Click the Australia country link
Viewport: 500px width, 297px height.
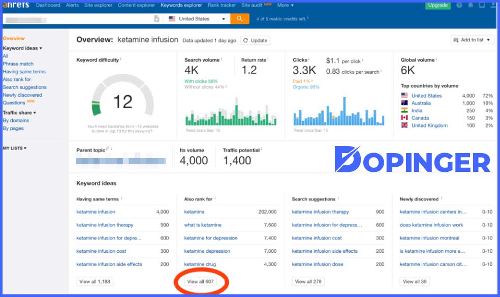[x=421, y=103]
